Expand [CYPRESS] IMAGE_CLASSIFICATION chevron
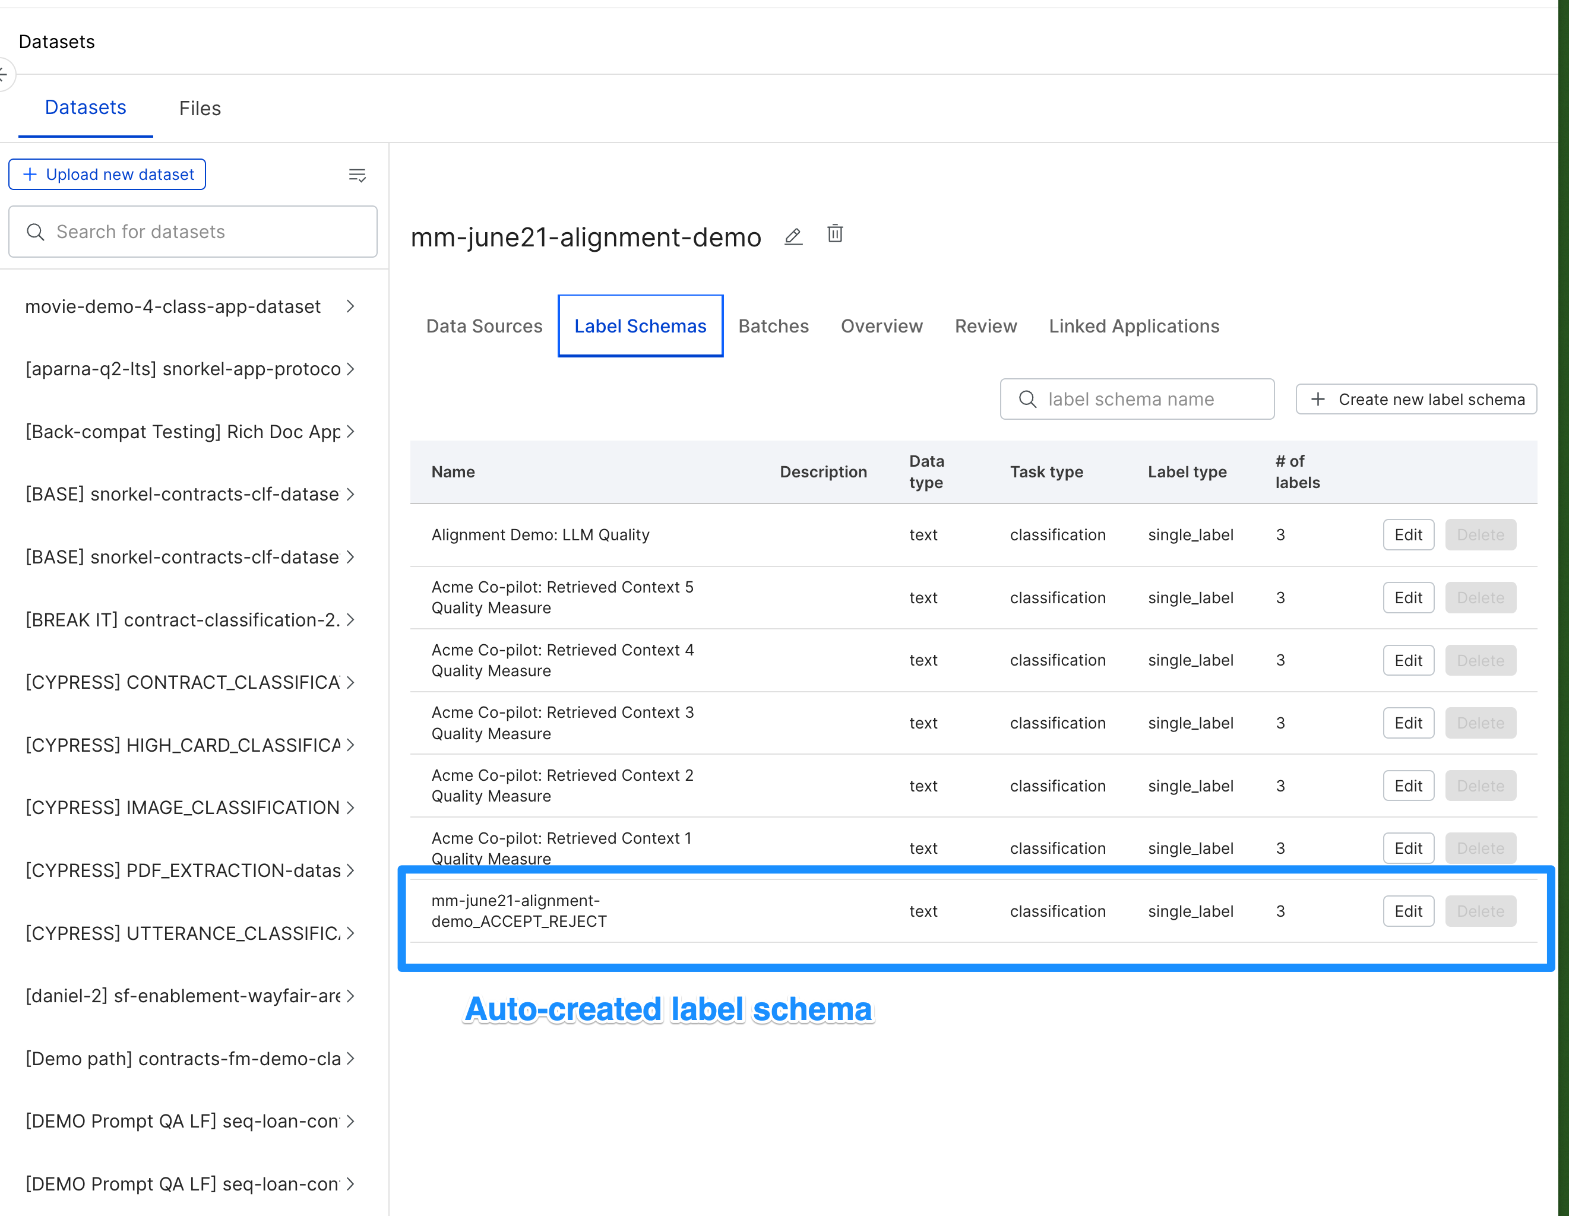This screenshot has width=1569, height=1216. [x=350, y=807]
